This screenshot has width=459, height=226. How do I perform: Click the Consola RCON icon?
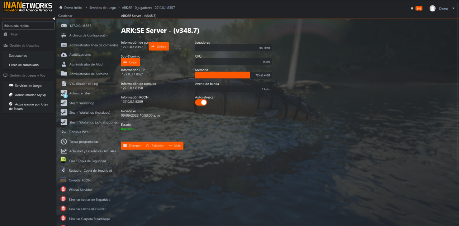[x=63, y=180]
